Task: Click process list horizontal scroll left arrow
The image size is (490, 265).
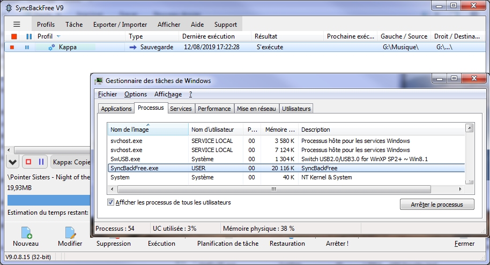Action: [x=112, y=189]
